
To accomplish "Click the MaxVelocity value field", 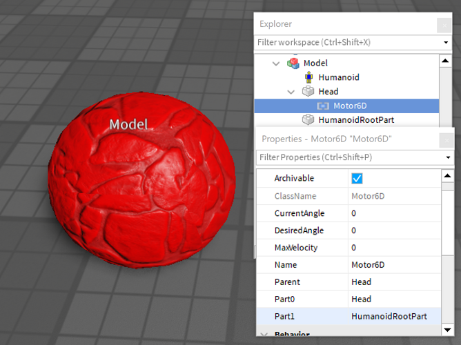I will click(394, 248).
